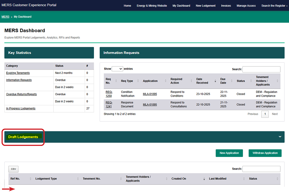Sort Information Requests by Req Type
The height and width of the screenshot is (194, 289).
coord(130,81)
